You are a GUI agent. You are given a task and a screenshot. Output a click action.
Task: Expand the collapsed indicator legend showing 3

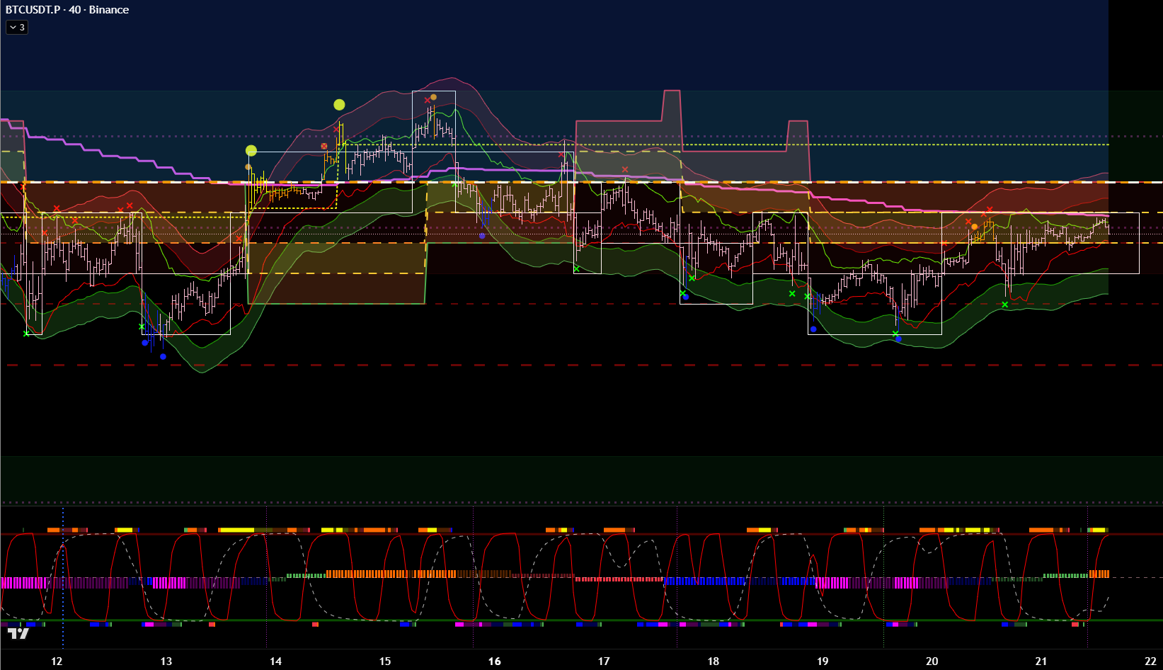click(x=17, y=28)
